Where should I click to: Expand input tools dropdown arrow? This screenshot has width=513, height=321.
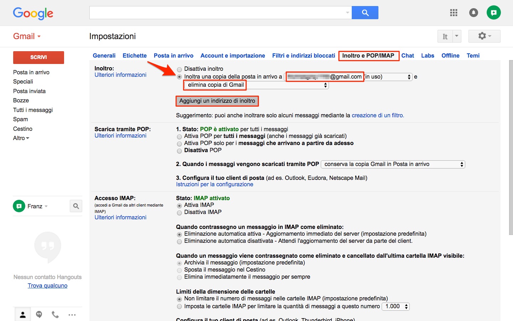(x=457, y=36)
